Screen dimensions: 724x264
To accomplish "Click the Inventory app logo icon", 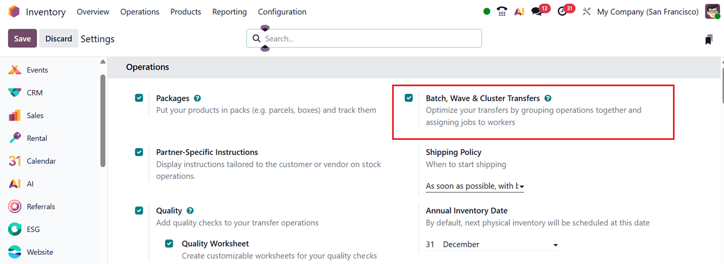I will pos(14,11).
